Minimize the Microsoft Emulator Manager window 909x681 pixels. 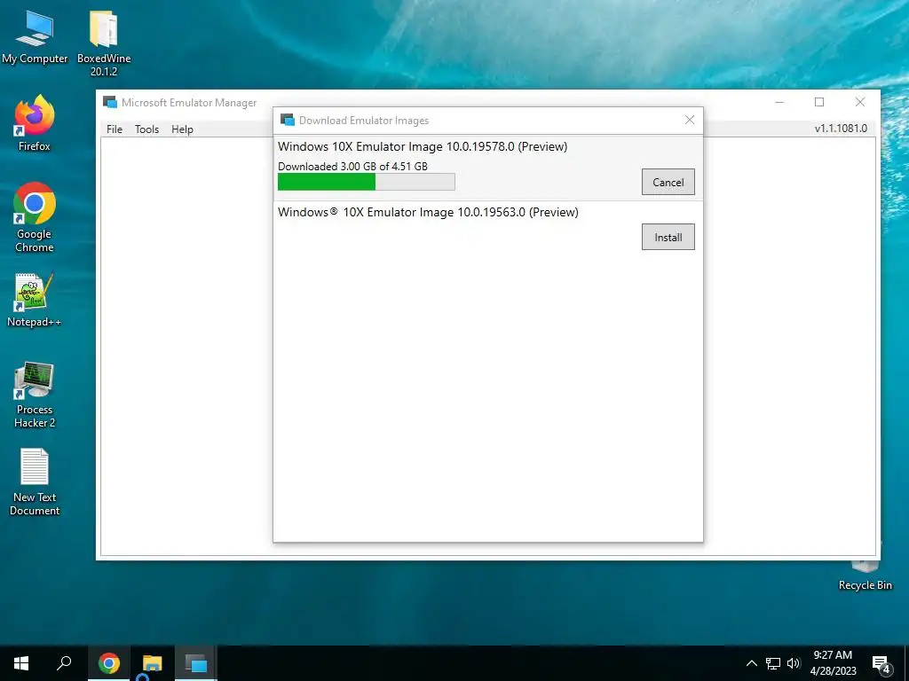[x=779, y=102]
